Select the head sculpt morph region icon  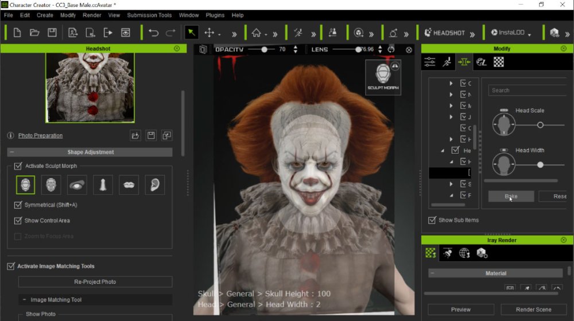coord(25,185)
